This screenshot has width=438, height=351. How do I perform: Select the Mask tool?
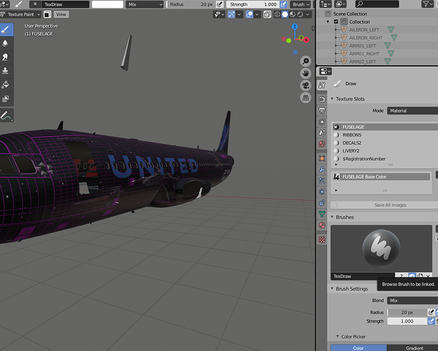6,98
